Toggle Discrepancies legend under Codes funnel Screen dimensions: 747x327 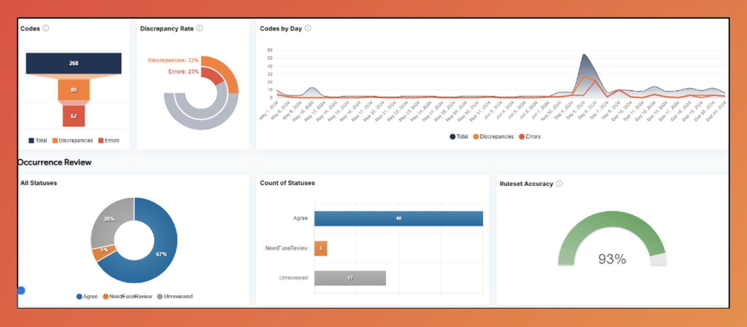(72, 141)
